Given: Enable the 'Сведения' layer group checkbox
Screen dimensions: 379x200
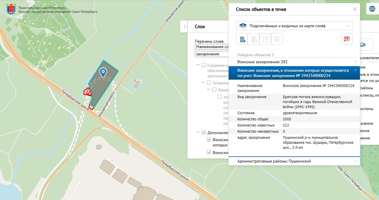Looking at the screenshot, I should (204, 65).
